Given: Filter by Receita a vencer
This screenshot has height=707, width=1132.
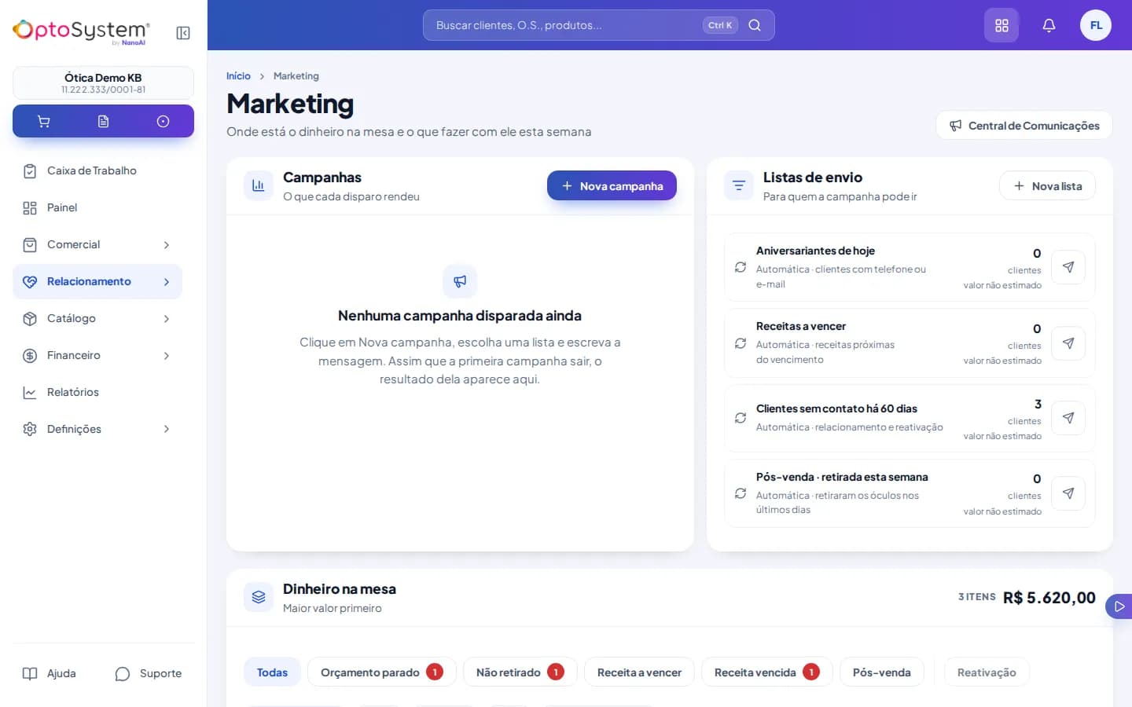Looking at the screenshot, I should pos(639,672).
